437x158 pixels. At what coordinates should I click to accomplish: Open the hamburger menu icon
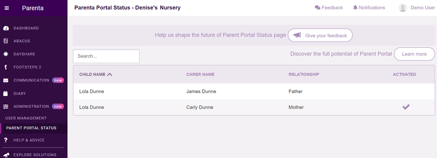(x=7, y=8)
